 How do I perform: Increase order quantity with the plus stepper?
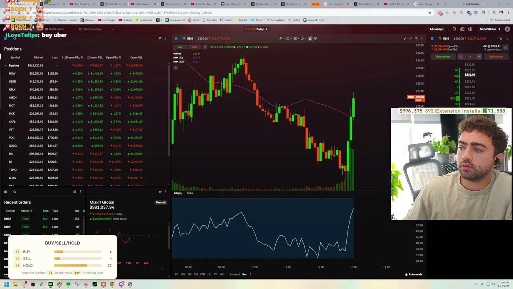(x=479, y=57)
